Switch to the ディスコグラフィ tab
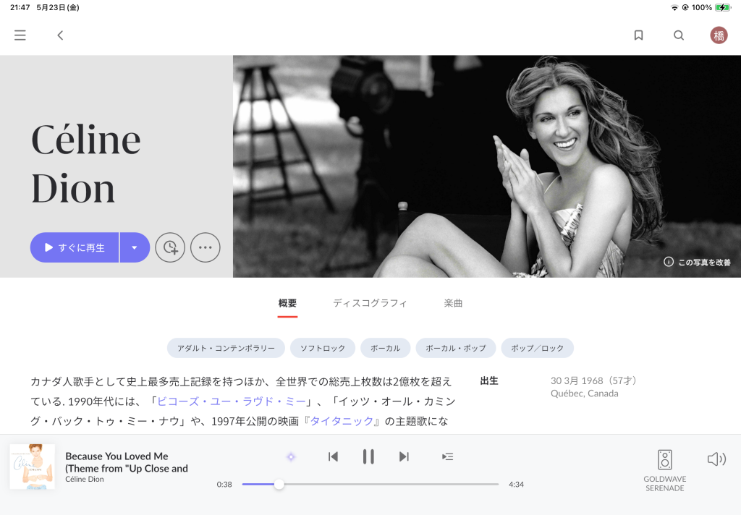The width and height of the screenshot is (741, 515). coord(370,303)
